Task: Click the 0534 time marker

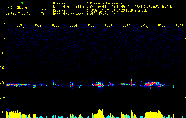Action: click(73, 25)
